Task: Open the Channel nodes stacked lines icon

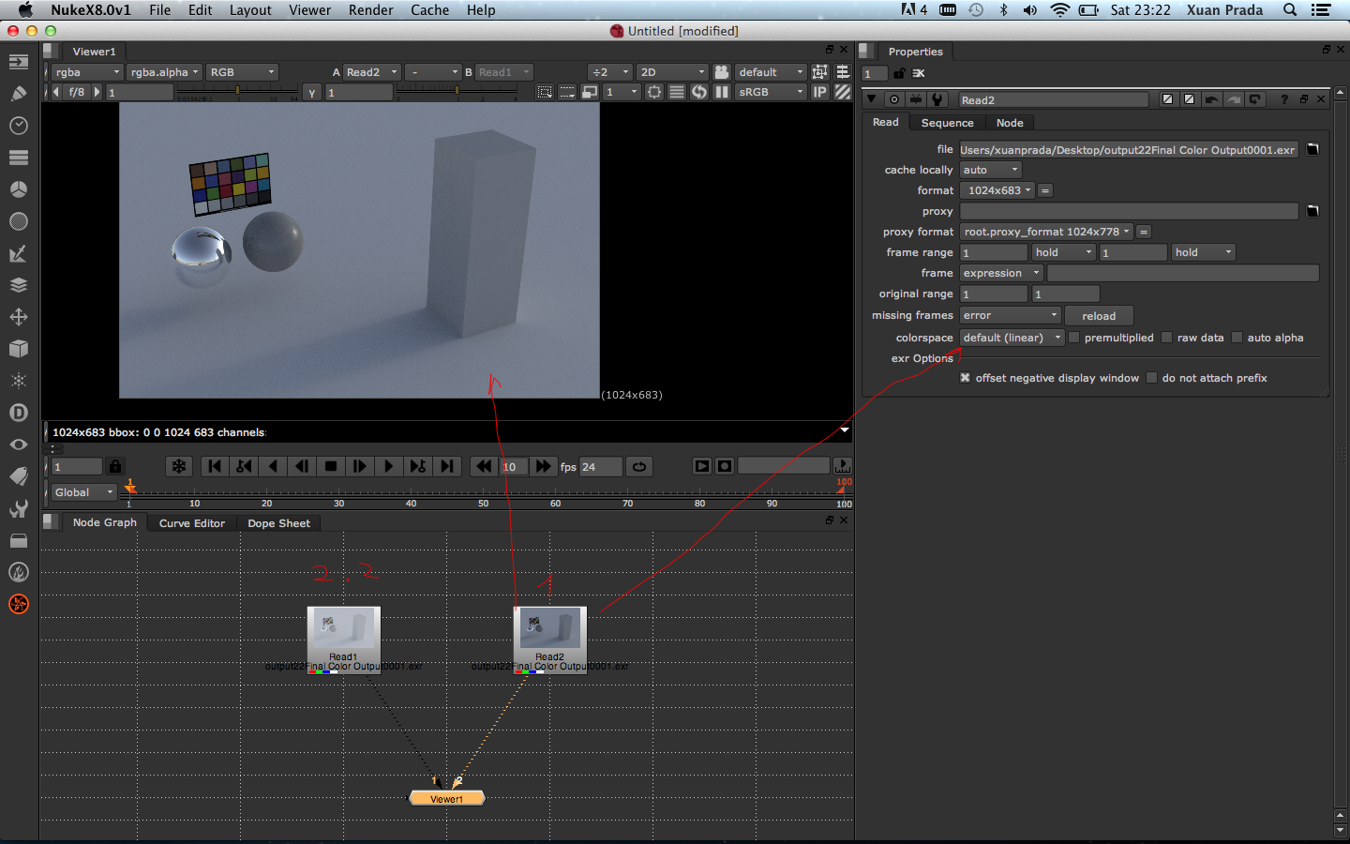Action: pyautogui.click(x=18, y=158)
